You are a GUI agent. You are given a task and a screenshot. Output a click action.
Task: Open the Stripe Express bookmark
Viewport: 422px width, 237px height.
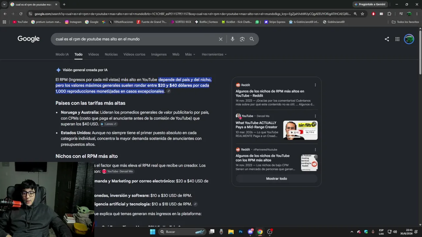click(x=275, y=22)
